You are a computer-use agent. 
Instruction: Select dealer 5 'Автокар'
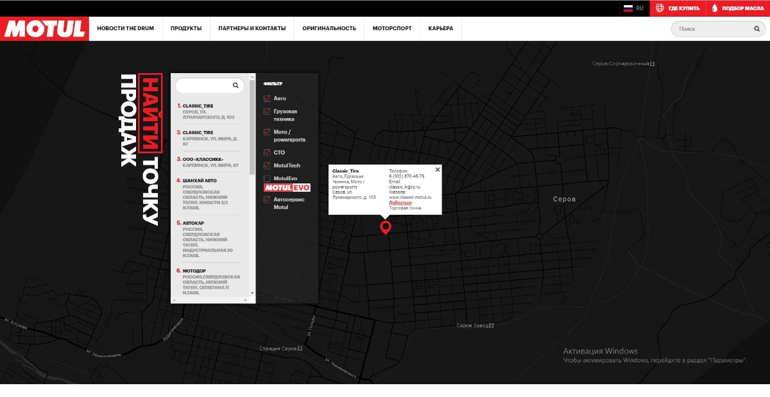209,239
